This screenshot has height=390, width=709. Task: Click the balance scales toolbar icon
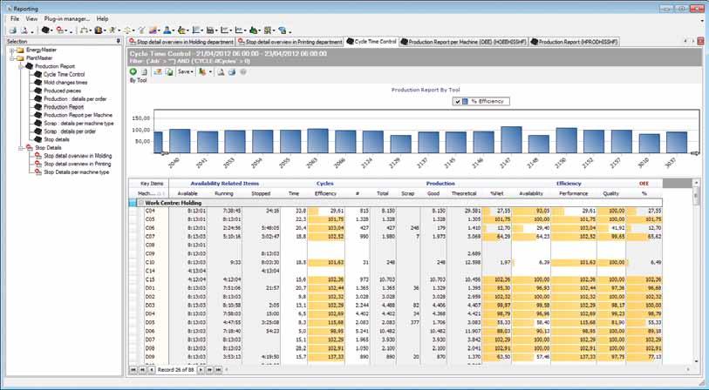pos(127,30)
